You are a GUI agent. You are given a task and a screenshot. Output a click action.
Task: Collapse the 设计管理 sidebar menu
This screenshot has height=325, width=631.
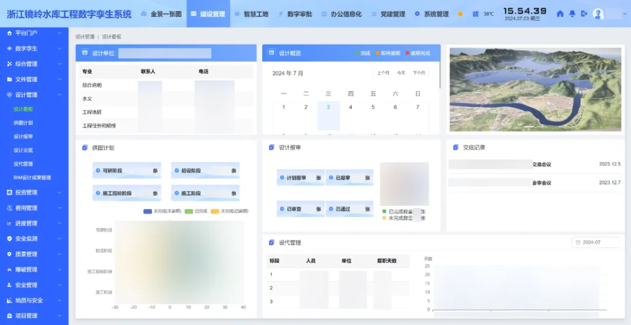click(x=60, y=95)
